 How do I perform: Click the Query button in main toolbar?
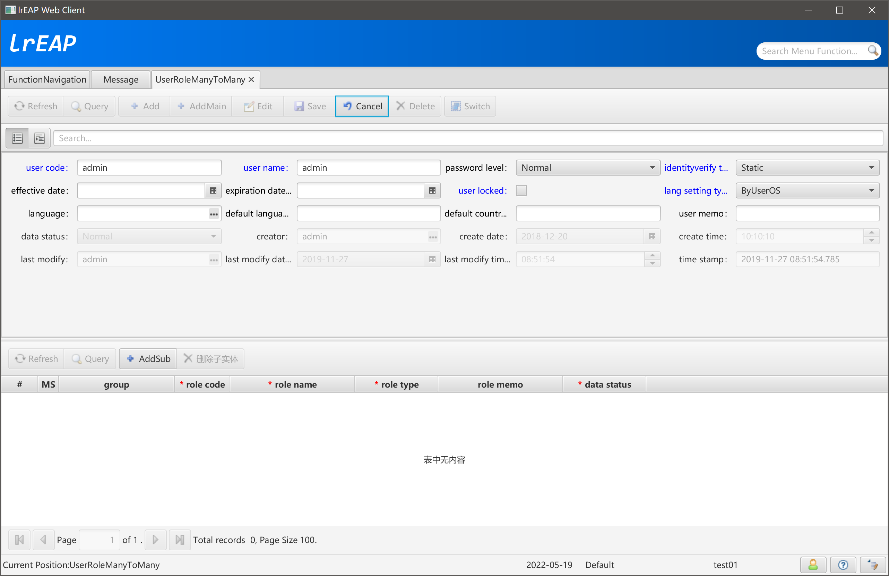click(90, 106)
